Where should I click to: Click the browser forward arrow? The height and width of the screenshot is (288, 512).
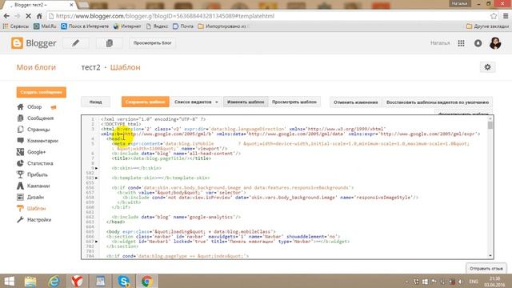[x=18, y=16]
